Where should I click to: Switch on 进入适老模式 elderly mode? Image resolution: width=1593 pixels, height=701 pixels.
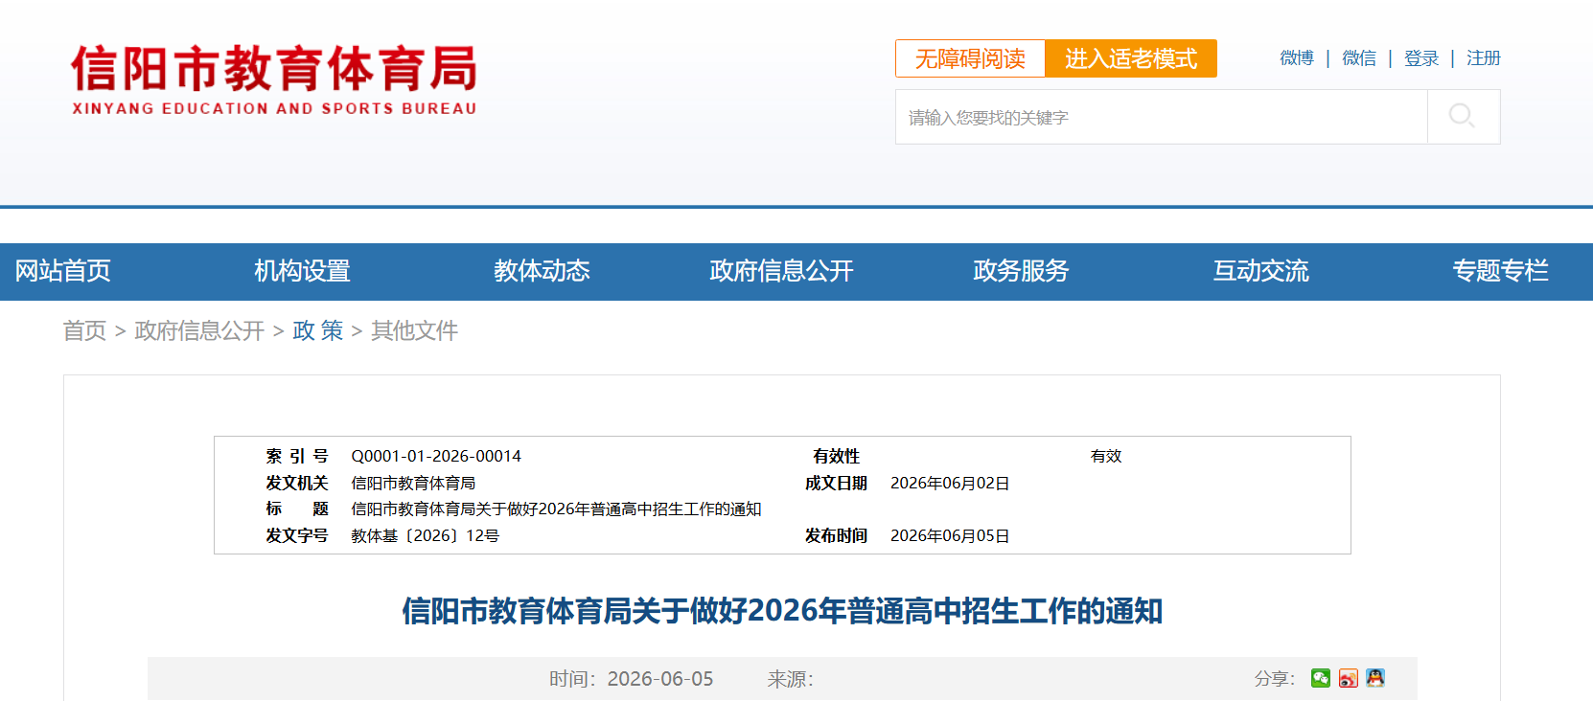coord(1131,58)
